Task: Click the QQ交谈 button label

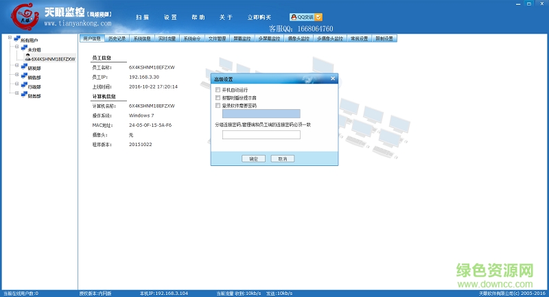Action: click(x=305, y=17)
